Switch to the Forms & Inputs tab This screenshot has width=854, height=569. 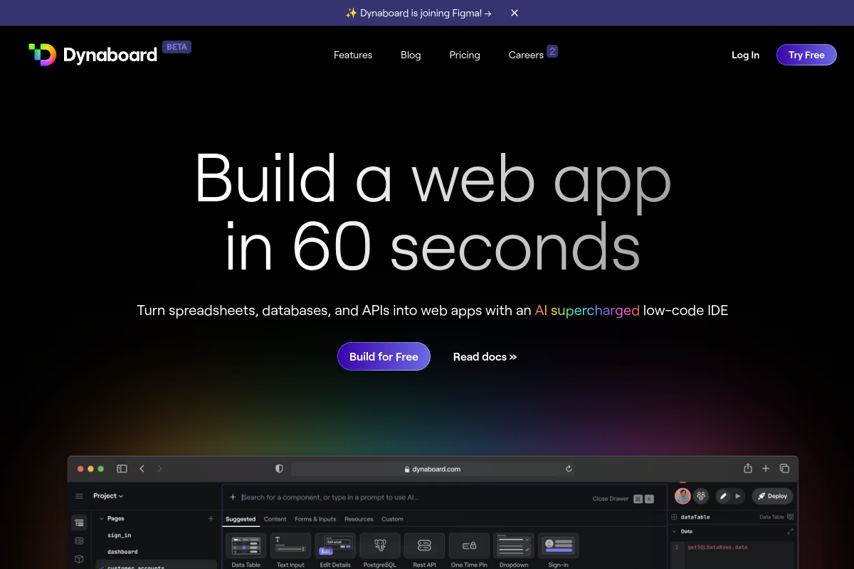pos(315,519)
